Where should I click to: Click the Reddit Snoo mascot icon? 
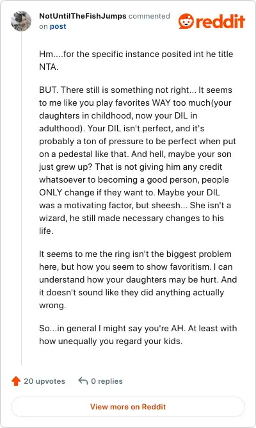[x=186, y=21]
